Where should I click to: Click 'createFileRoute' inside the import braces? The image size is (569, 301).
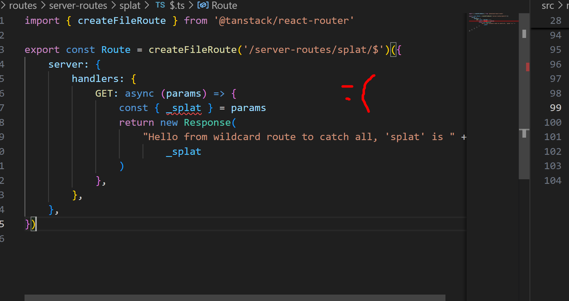(122, 20)
